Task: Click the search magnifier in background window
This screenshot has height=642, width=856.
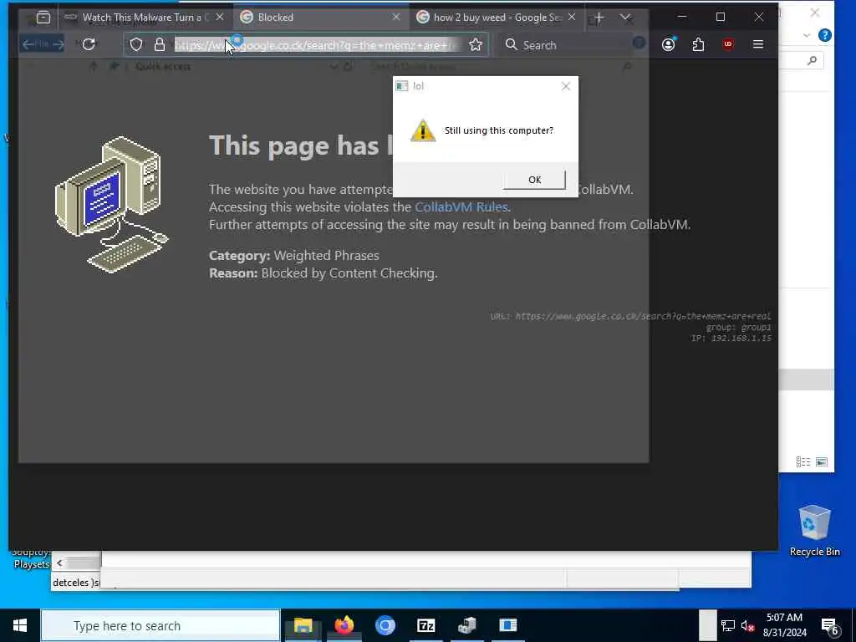Action: coord(812,60)
